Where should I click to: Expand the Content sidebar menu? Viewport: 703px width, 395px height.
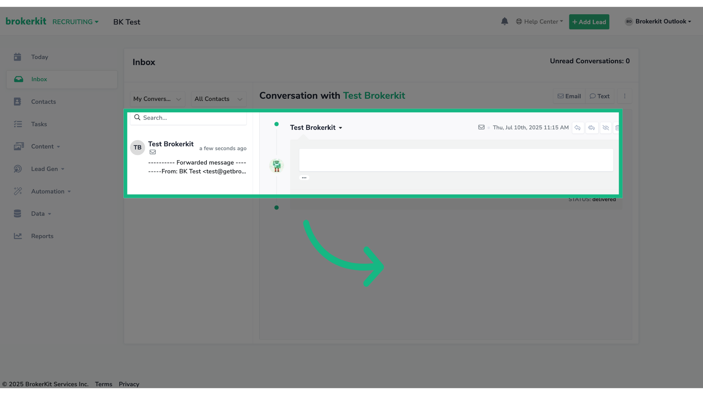[x=45, y=147]
